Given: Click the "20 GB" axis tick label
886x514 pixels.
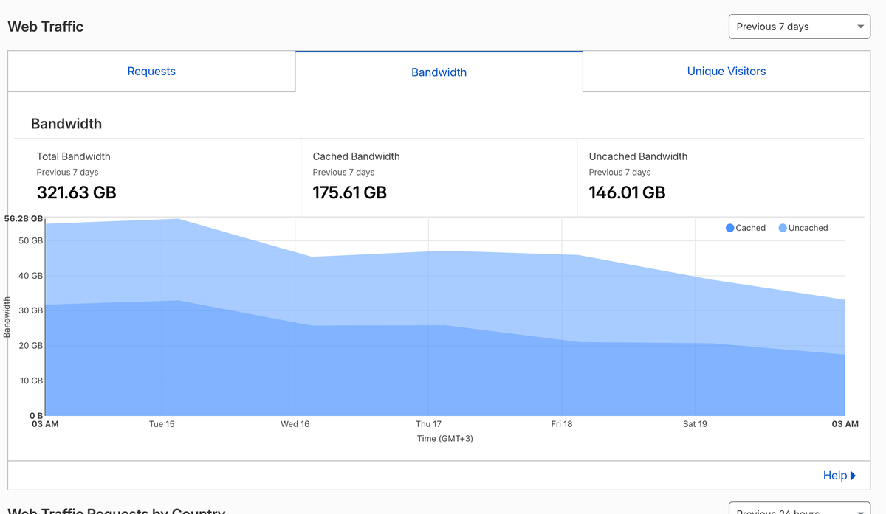Looking at the screenshot, I should (x=31, y=346).
